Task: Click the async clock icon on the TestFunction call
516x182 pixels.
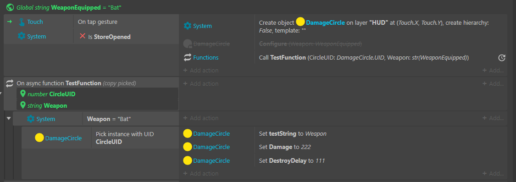Action: pos(501,58)
